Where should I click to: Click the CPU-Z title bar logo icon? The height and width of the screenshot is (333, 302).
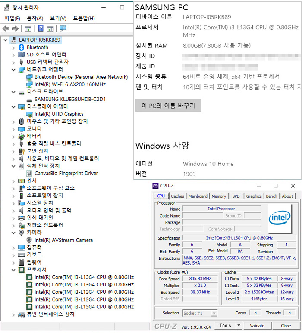click(x=156, y=186)
